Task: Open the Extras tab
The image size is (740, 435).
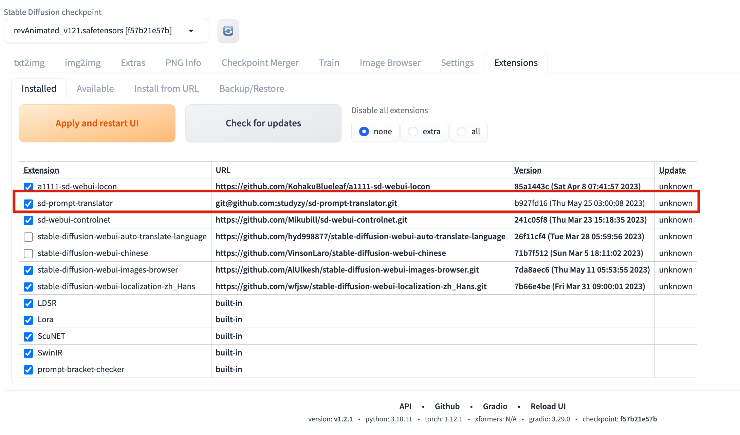Action: (133, 63)
